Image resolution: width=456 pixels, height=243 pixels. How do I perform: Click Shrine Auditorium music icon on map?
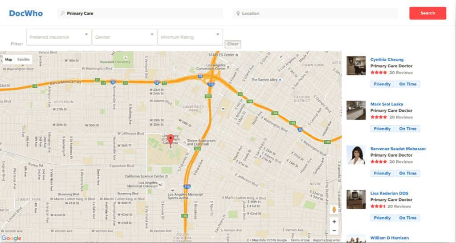click(184, 142)
